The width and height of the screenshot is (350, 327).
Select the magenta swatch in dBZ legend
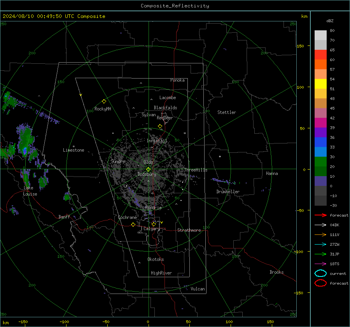[320, 122]
